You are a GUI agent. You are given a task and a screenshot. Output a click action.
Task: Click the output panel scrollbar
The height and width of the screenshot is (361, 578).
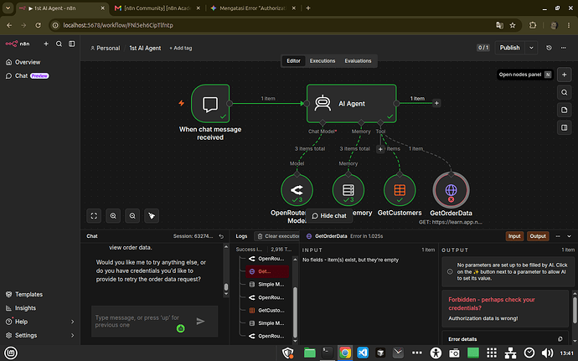tap(575, 309)
